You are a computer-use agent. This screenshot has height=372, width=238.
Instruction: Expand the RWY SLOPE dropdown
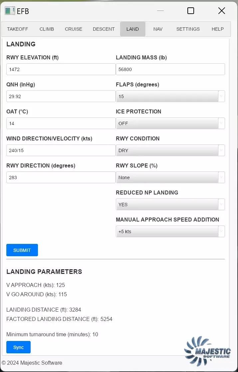pyautogui.click(x=170, y=177)
